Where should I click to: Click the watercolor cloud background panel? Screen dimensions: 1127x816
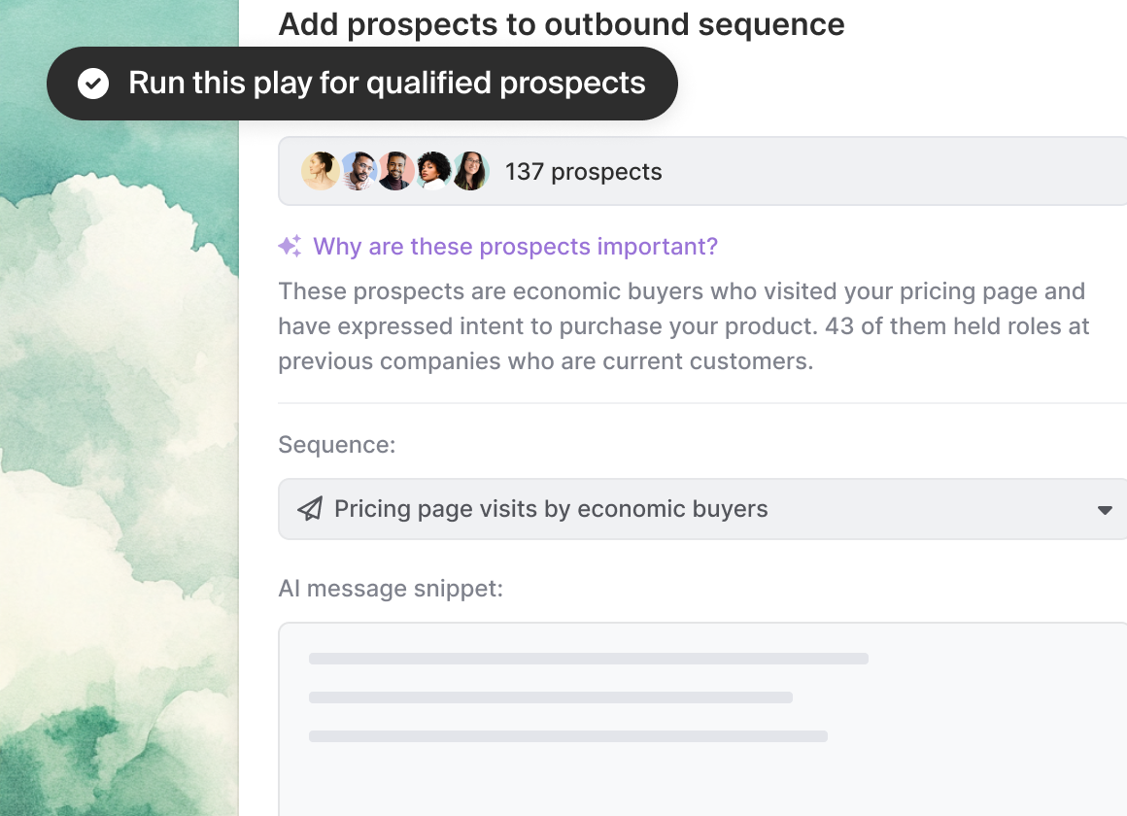click(x=117, y=437)
